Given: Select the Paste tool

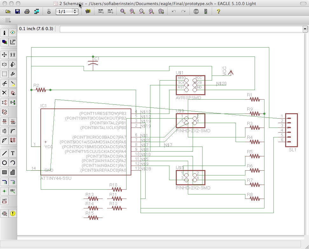Looking at the screenshot, I should pyautogui.click(x=13, y=84).
